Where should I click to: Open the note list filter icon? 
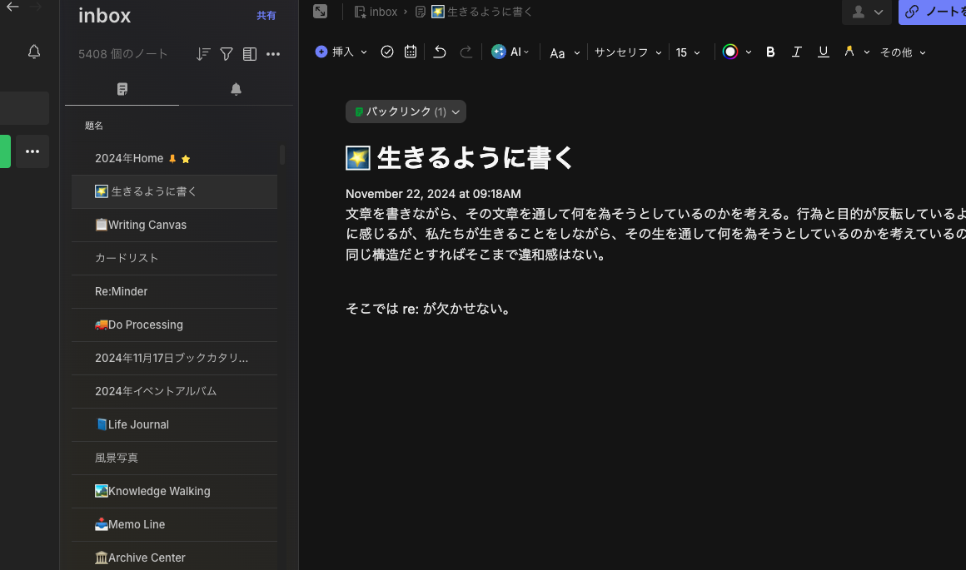pos(226,53)
